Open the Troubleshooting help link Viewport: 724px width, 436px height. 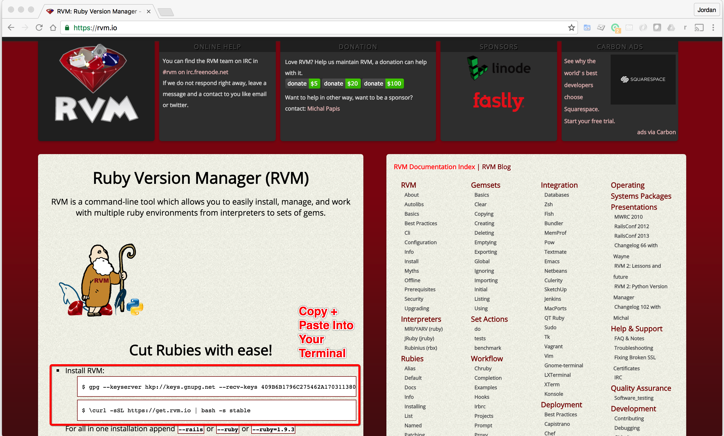coord(633,348)
